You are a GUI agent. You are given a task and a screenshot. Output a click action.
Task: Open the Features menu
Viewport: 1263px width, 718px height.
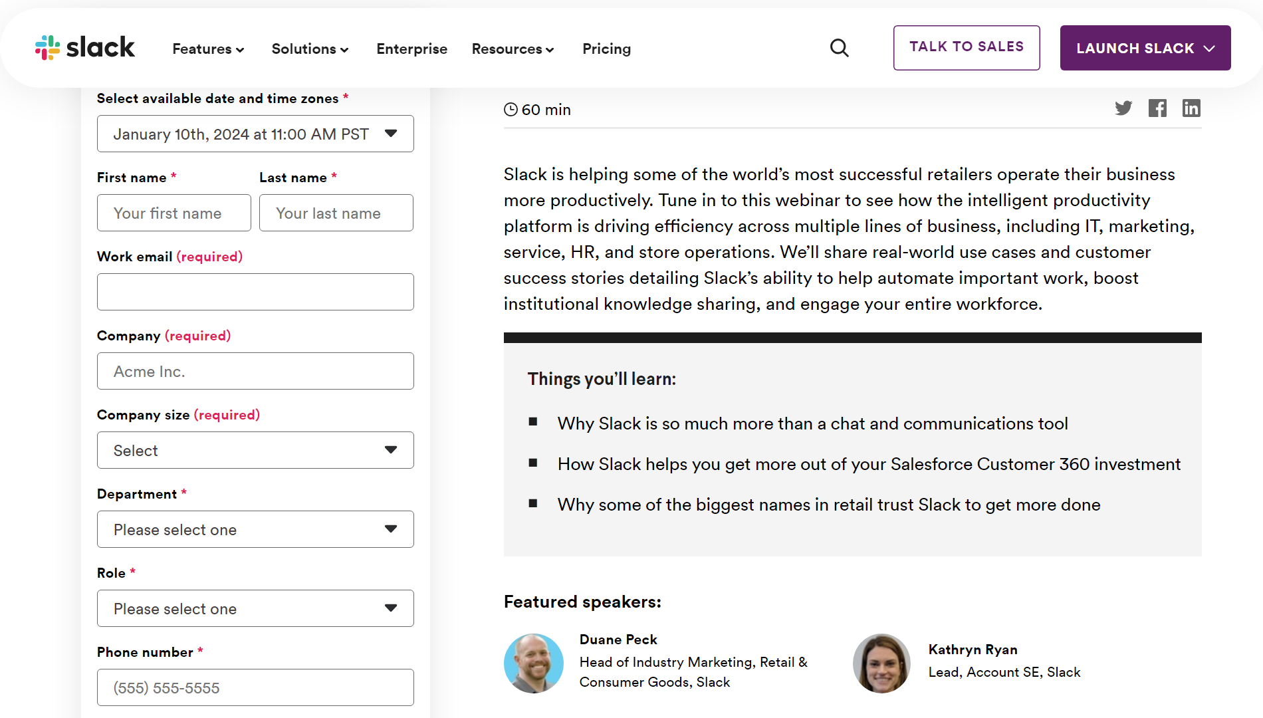(207, 49)
